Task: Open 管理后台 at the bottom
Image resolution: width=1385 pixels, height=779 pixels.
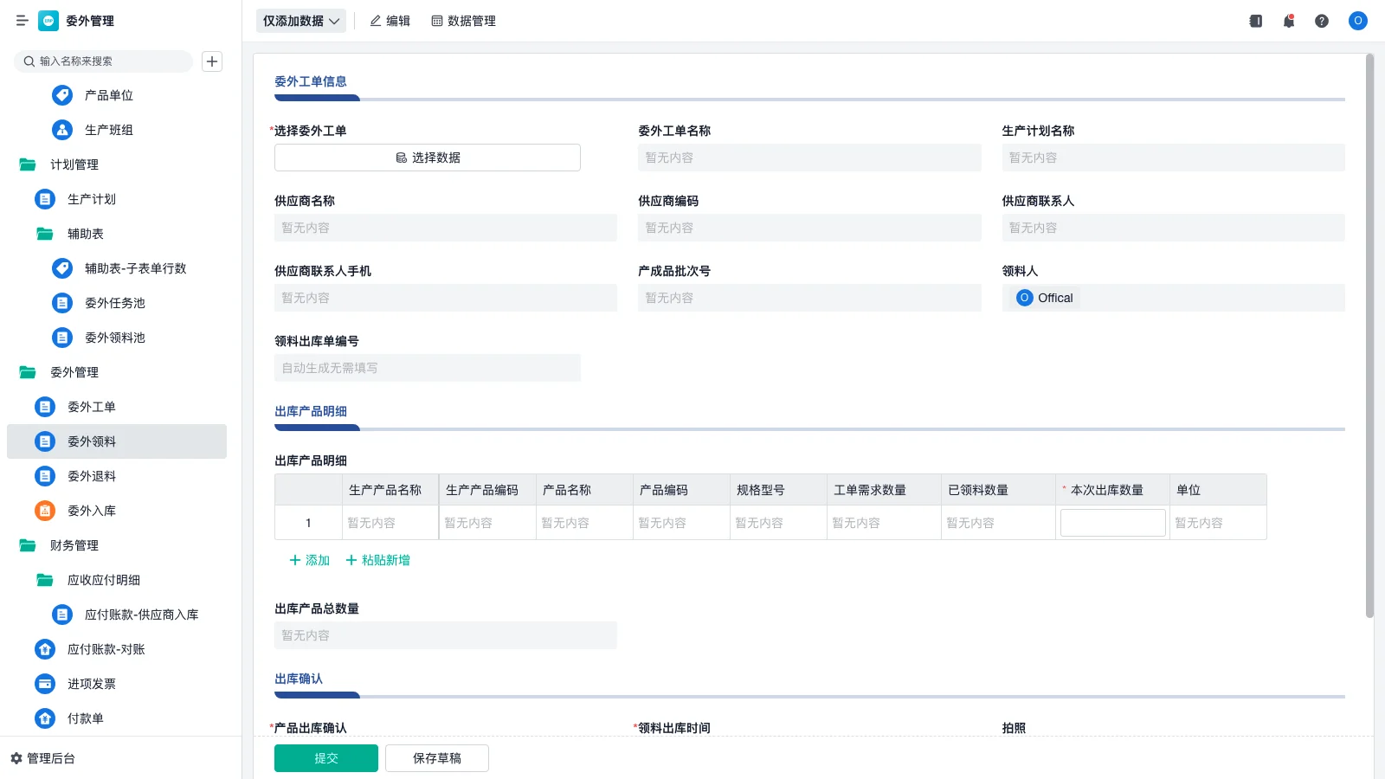Action: pos(47,758)
